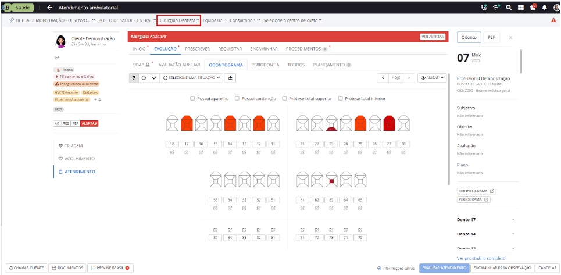Click the apps grid icon in top bar

click(521, 8)
